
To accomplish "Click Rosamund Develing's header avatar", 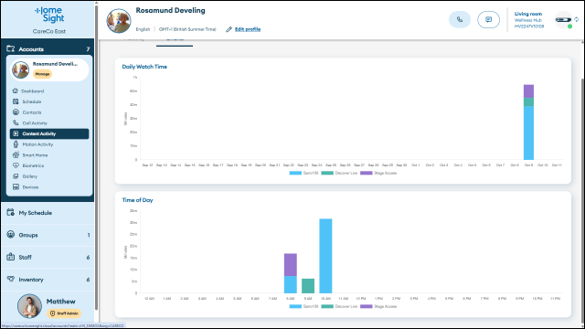I will (x=119, y=20).
